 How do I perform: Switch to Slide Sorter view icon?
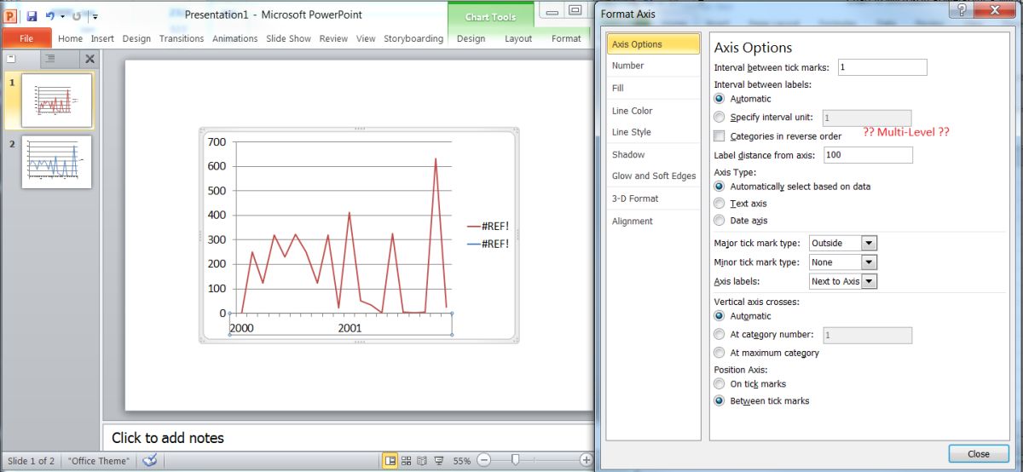pos(407,460)
